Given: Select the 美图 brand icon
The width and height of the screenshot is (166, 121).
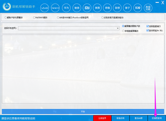Looking at the screenshot, I should click(x=97, y=8).
